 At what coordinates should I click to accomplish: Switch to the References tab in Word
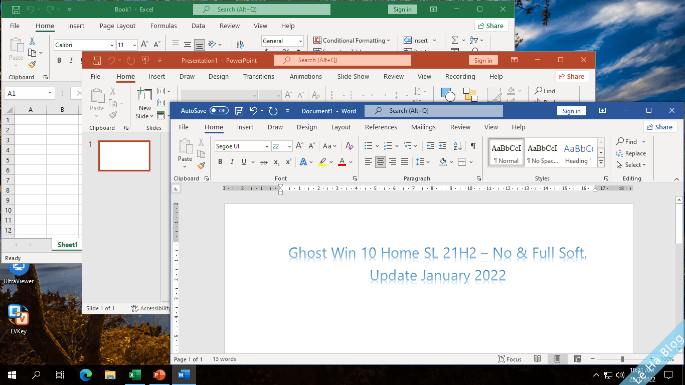[x=381, y=127]
